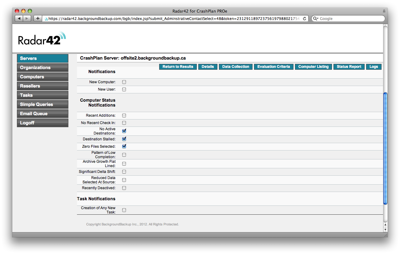Click the Radar42 logo
This screenshot has width=400, height=254.
coord(42,38)
